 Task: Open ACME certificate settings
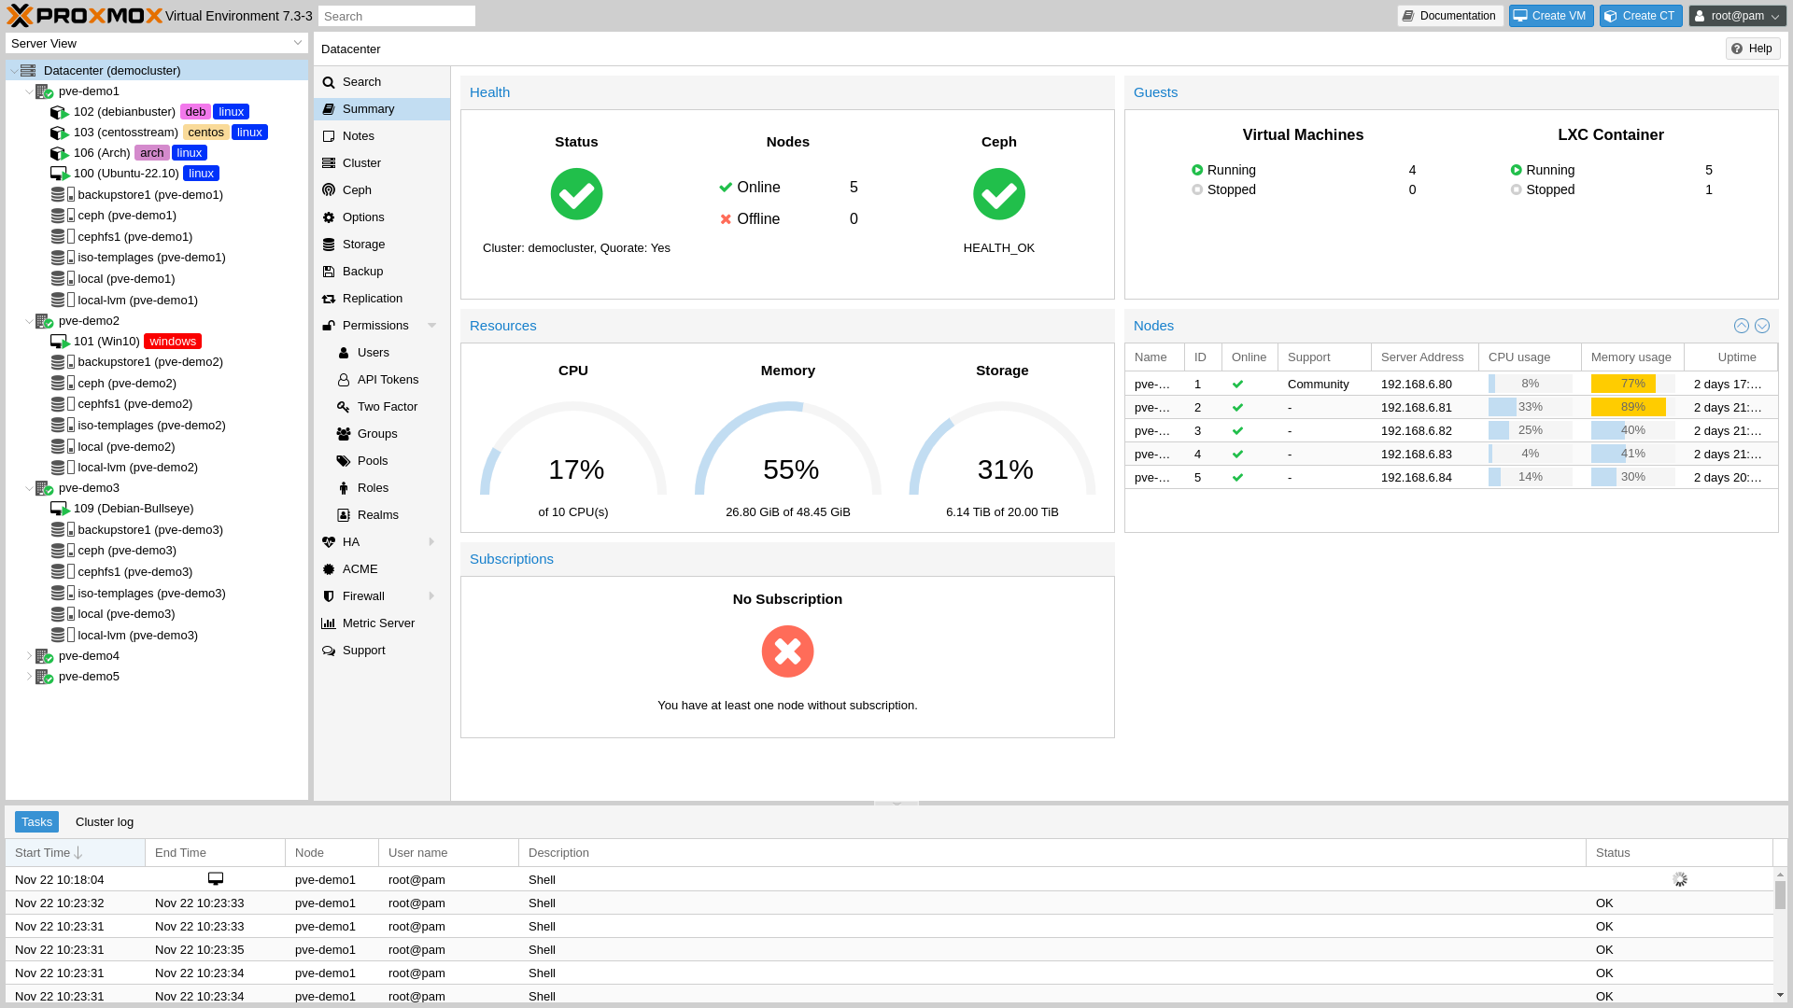360,568
